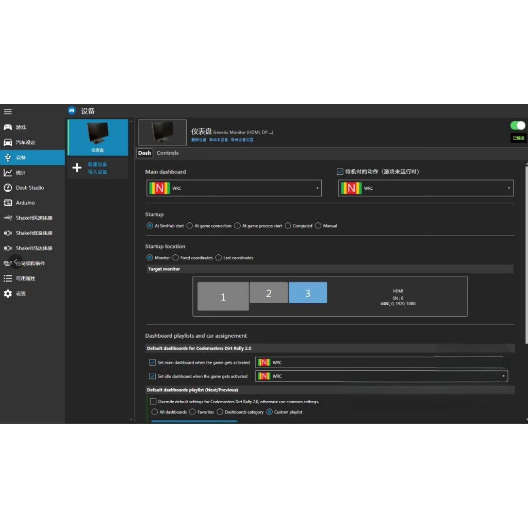Click the 新建设备 link
The height and width of the screenshot is (528, 528).
(x=97, y=164)
